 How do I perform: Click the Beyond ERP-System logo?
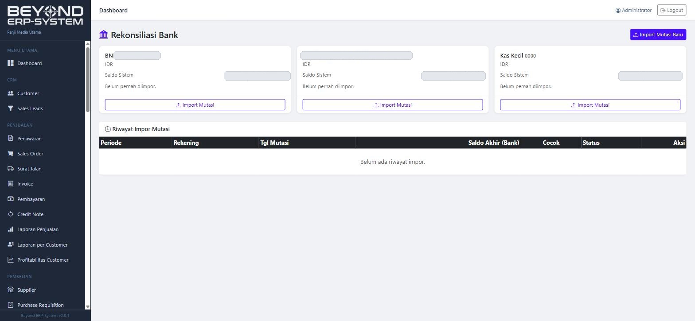coord(45,15)
